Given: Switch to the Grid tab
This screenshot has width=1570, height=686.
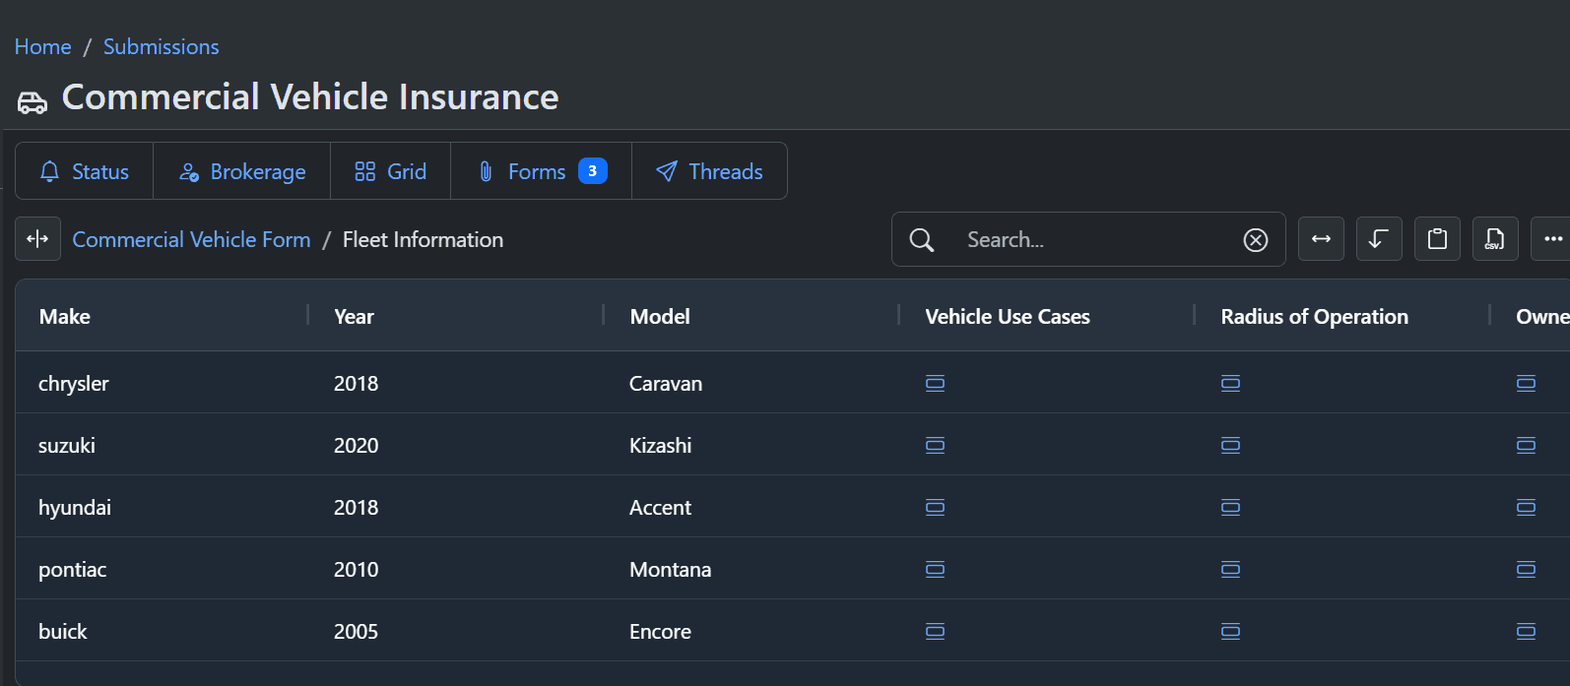Looking at the screenshot, I should [391, 171].
